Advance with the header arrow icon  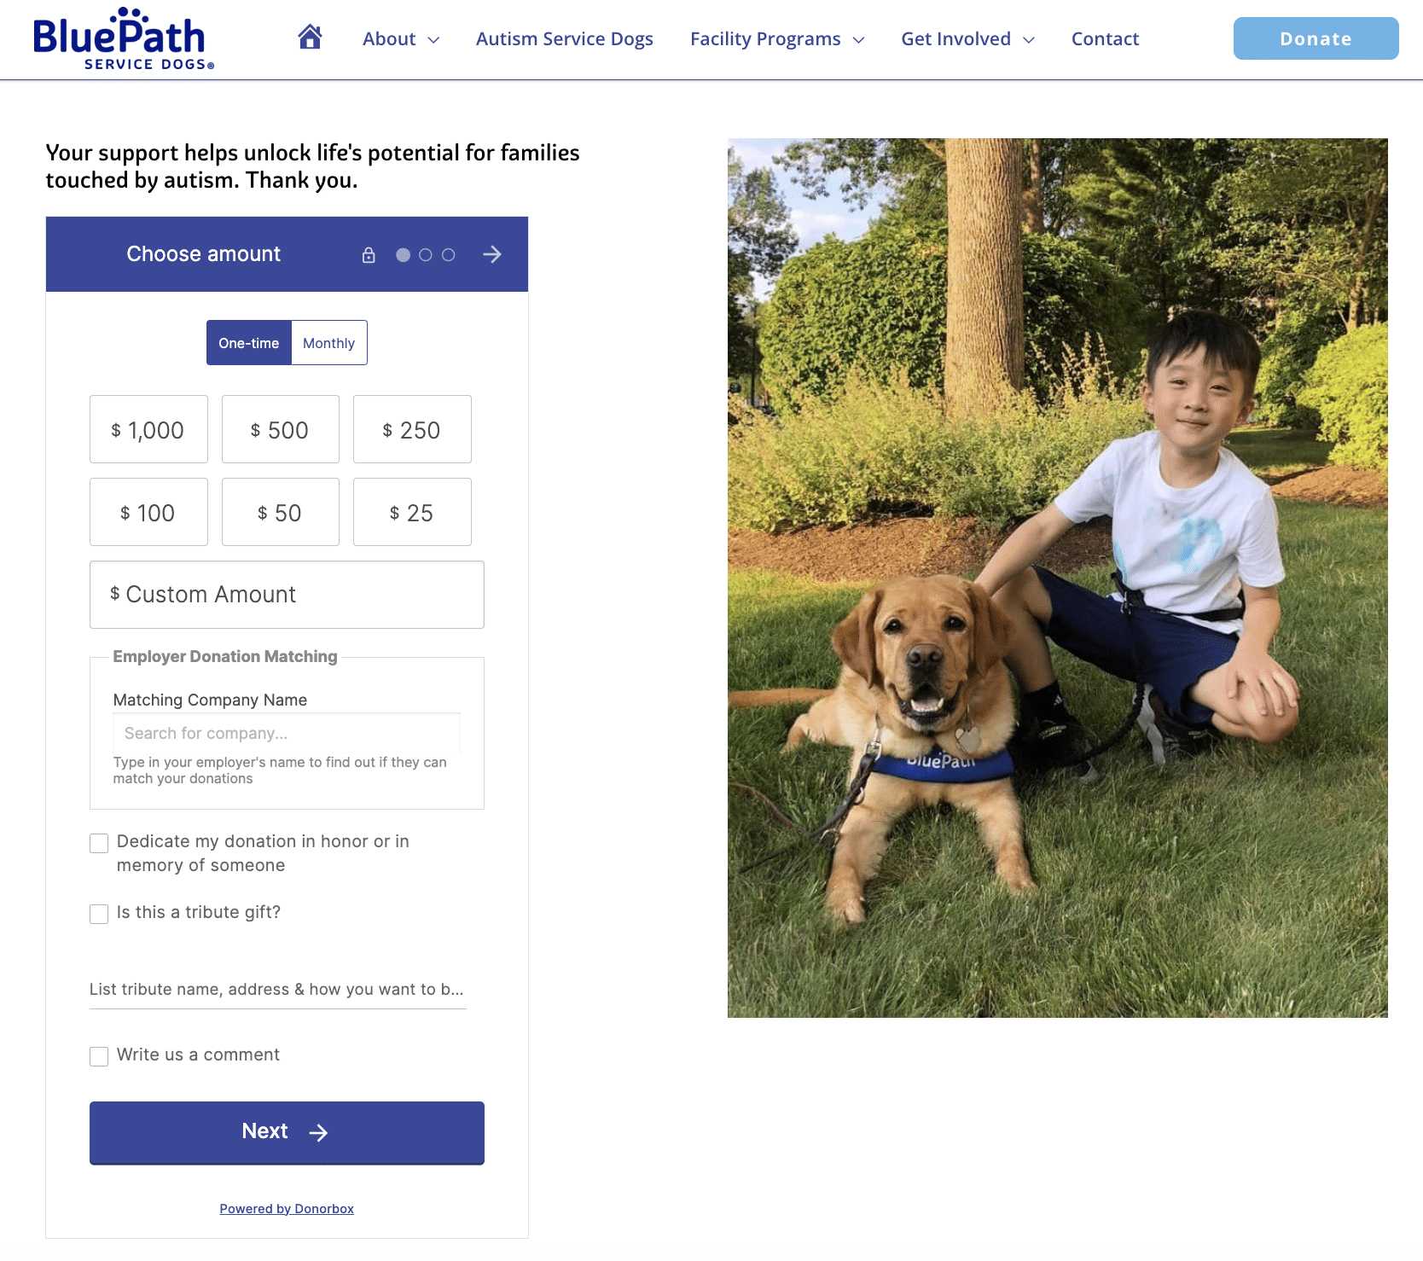(492, 254)
